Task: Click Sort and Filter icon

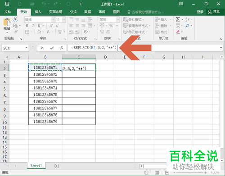Action: [x=187, y=19]
